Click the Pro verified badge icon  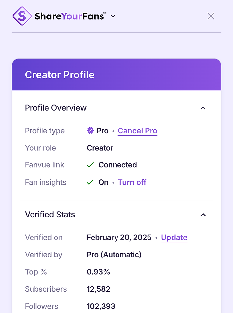(x=90, y=131)
